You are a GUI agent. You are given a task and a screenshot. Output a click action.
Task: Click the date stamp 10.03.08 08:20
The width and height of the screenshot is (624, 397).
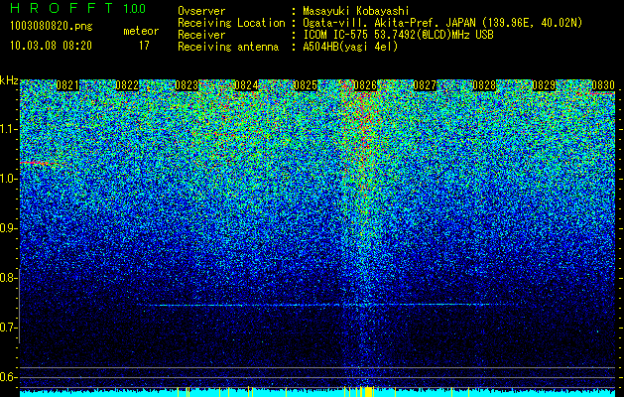51,46
